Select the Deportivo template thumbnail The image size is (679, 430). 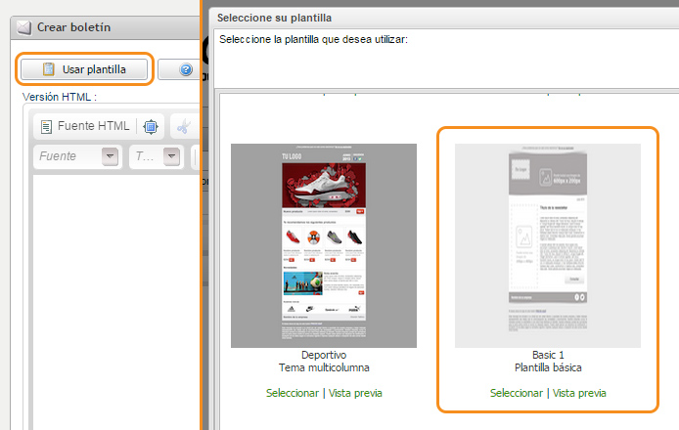(x=324, y=245)
